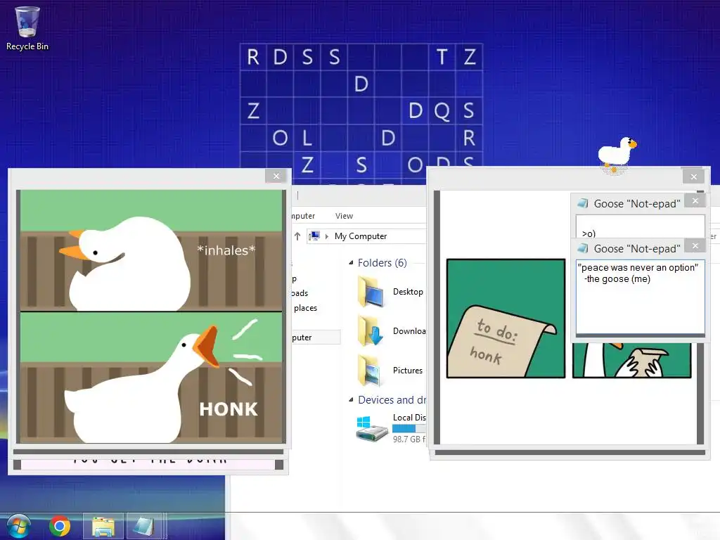The width and height of the screenshot is (720, 540).
Task: Click the 98.7 GB free text
Action: tap(409, 439)
